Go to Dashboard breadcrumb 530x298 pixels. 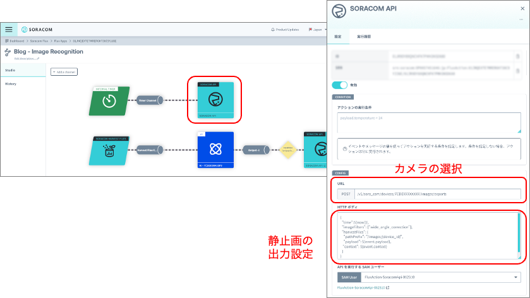pos(15,41)
